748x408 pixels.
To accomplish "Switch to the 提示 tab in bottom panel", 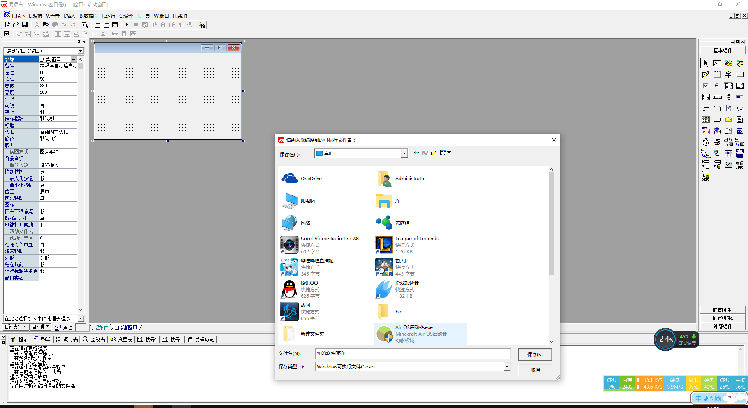I will pyautogui.click(x=19, y=339).
